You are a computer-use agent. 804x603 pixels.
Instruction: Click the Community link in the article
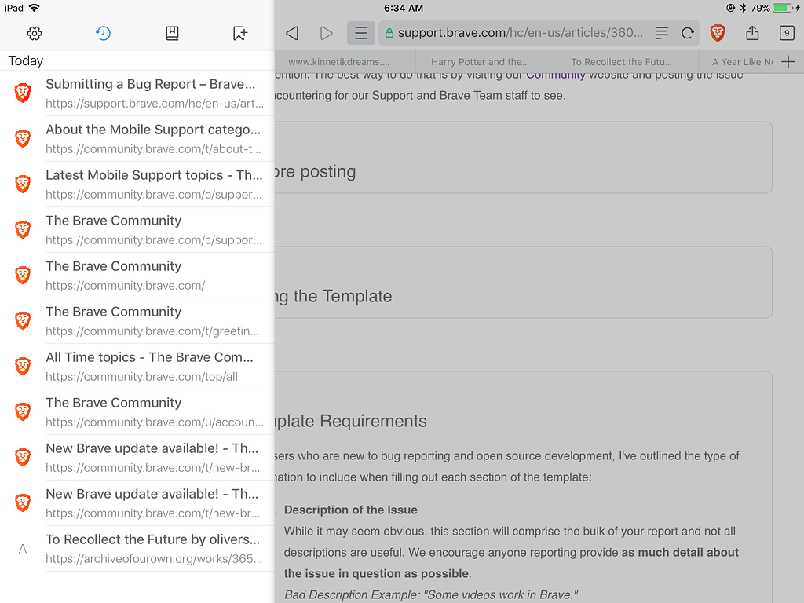click(x=555, y=75)
